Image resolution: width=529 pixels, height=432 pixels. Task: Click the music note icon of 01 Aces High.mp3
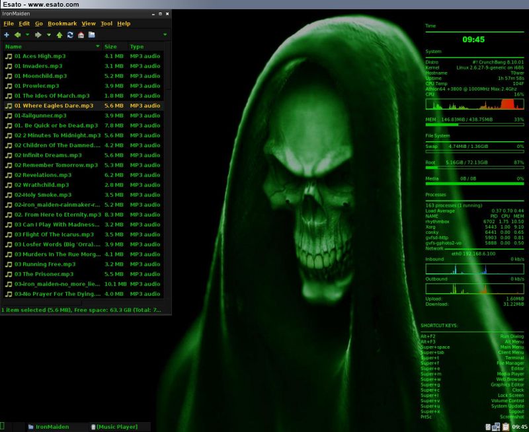(9, 56)
